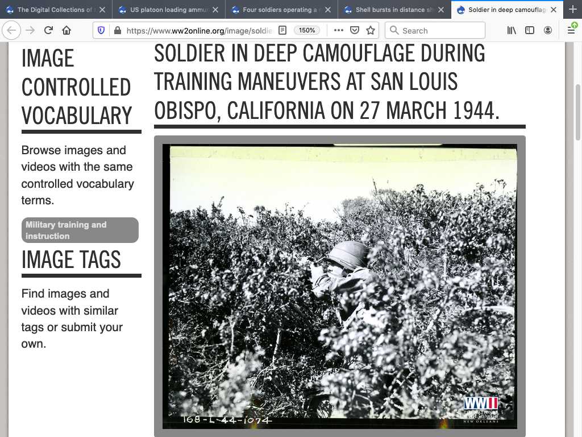Save page to Pocket
This screenshot has height=437, width=582.
[x=354, y=30]
